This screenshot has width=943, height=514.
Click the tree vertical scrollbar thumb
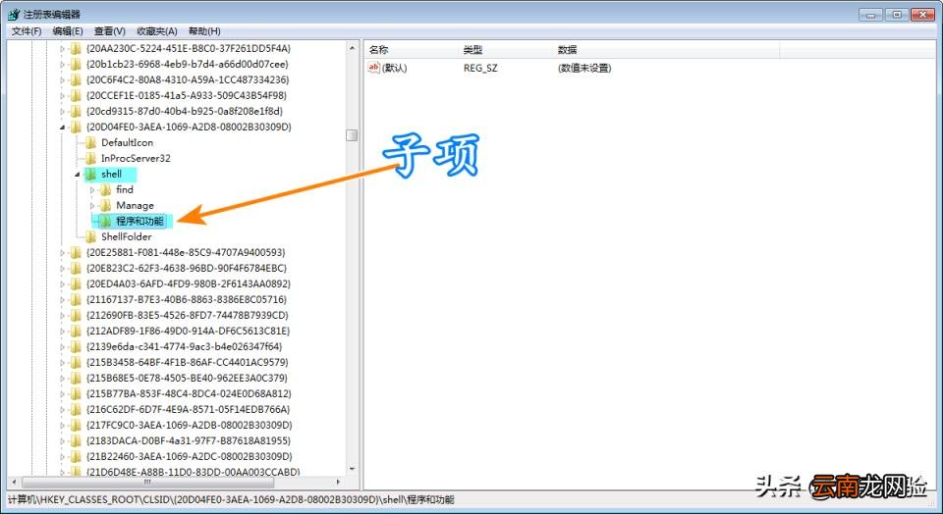click(353, 135)
